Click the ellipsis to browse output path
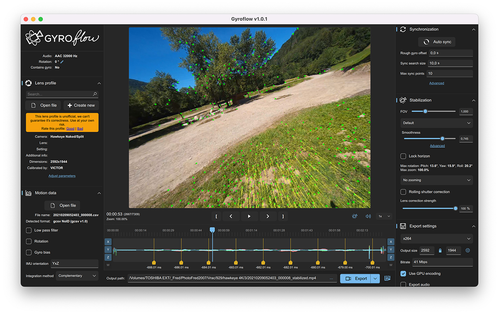 click(x=331, y=279)
